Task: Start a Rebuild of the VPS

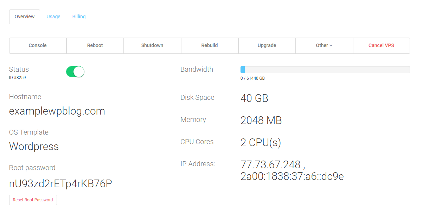Action: point(210,46)
